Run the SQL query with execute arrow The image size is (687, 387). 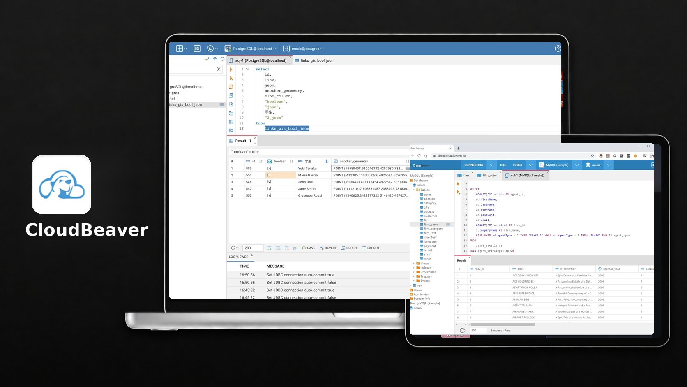(x=231, y=70)
